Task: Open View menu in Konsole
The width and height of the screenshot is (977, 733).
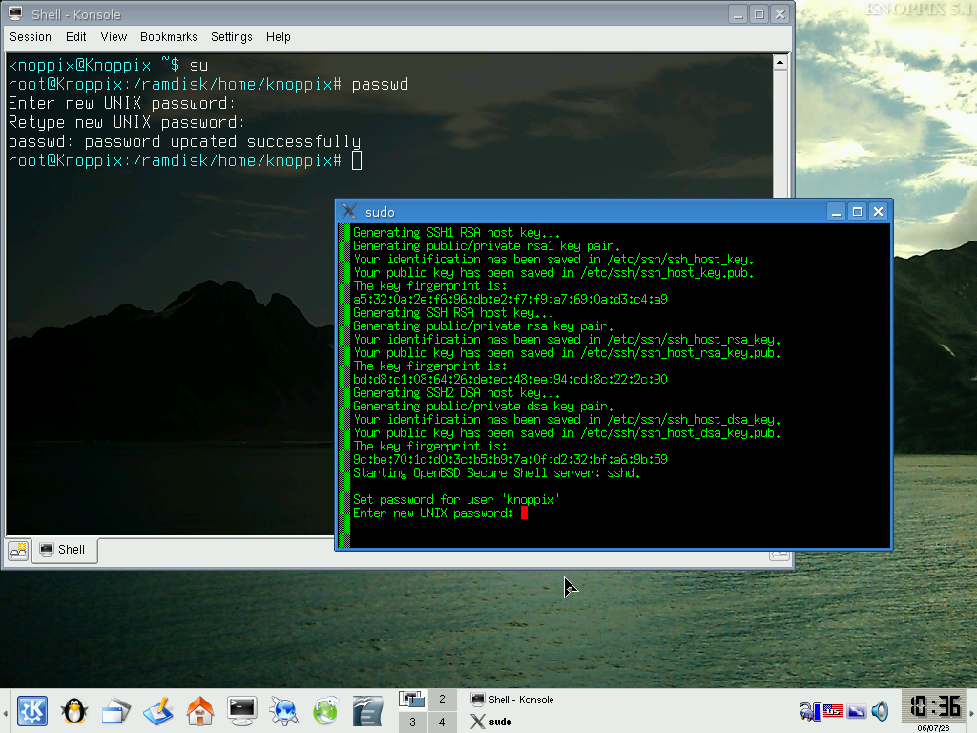Action: pos(114,37)
